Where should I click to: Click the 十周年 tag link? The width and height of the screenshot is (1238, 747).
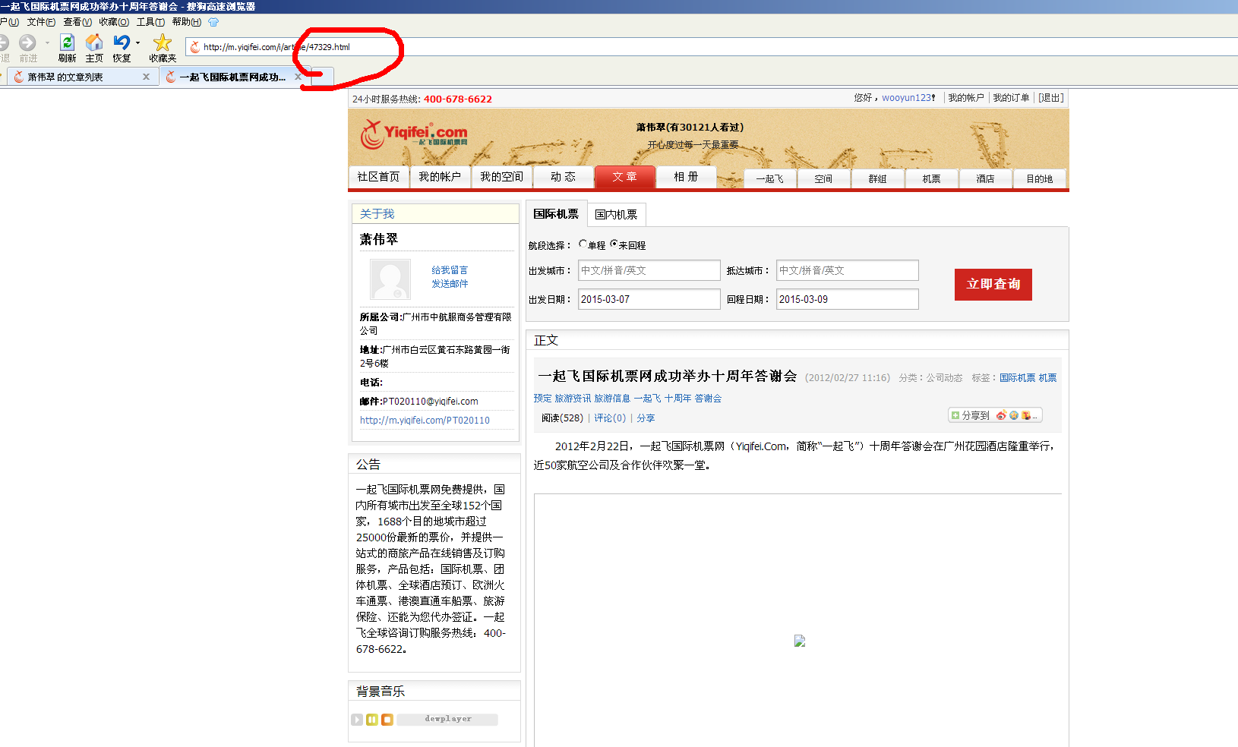click(x=677, y=399)
